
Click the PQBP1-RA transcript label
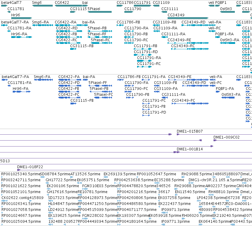224,34
